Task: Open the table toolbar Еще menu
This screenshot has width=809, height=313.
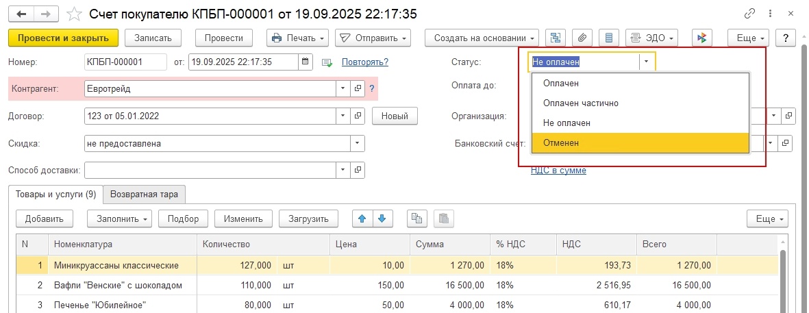Action: coord(768,218)
